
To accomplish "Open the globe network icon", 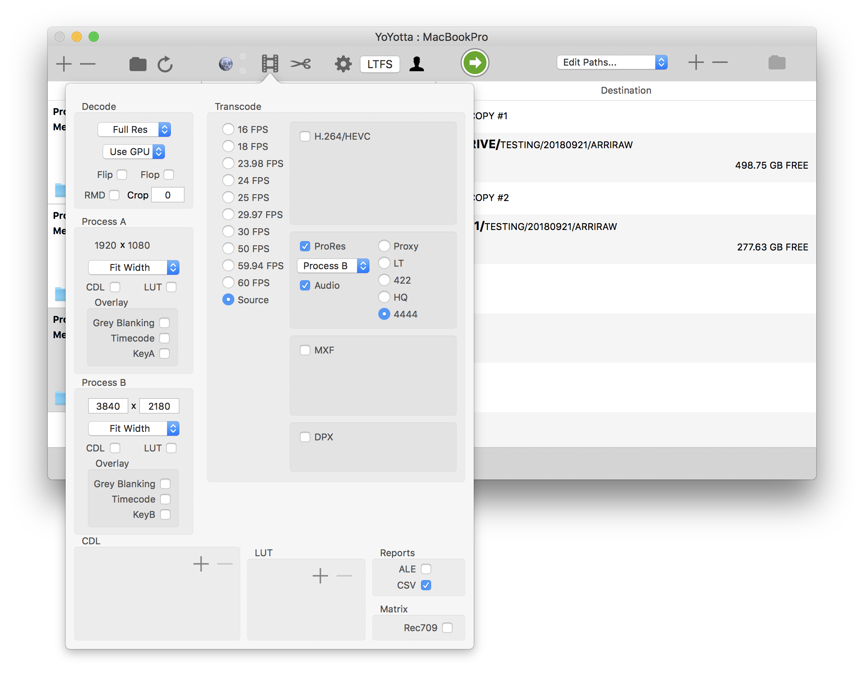I will pyautogui.click(x=226, y=64).
